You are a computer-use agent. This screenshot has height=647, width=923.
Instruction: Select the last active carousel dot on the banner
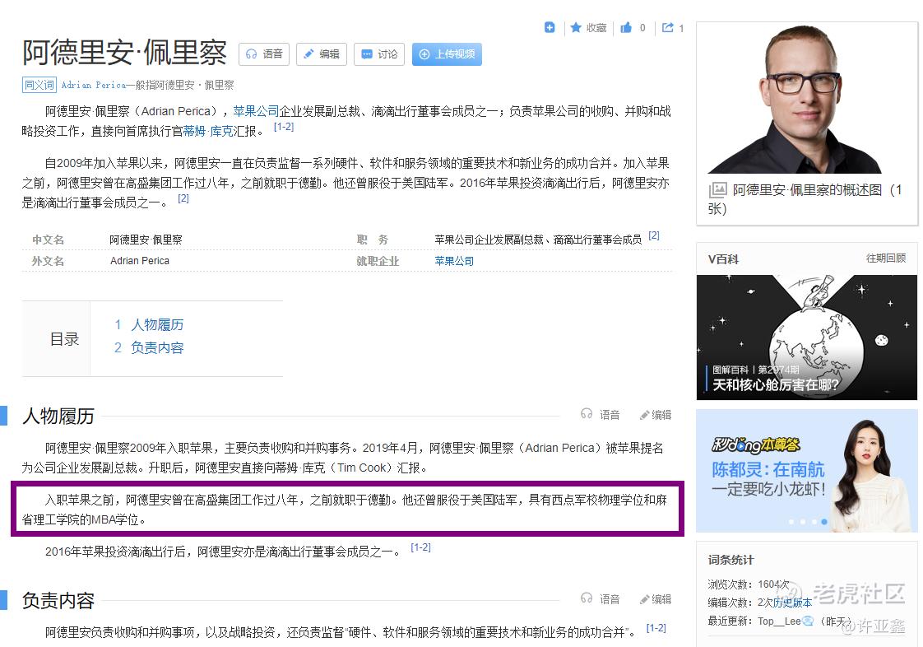point(824,522)
